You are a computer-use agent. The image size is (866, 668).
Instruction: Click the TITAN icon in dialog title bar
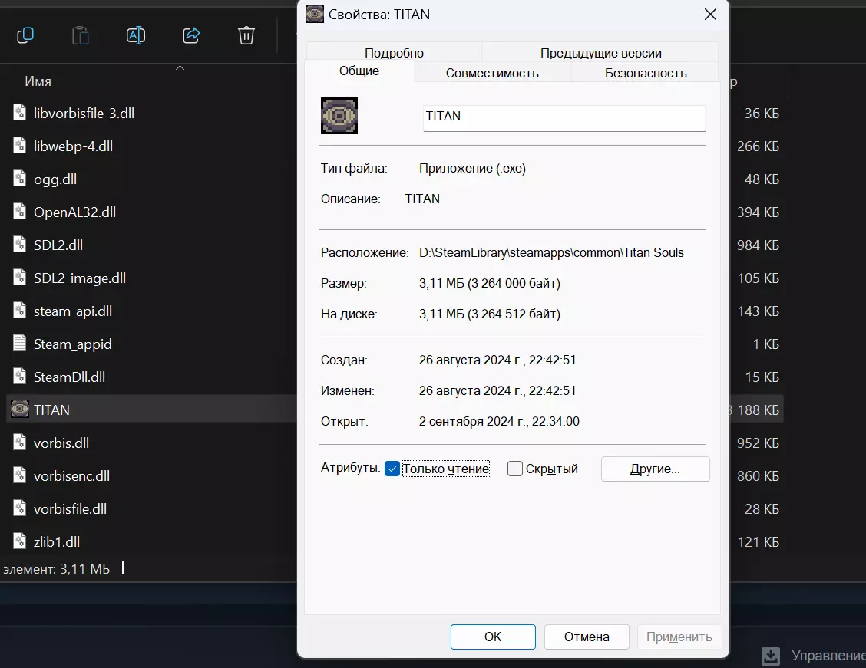click(315, 15)
